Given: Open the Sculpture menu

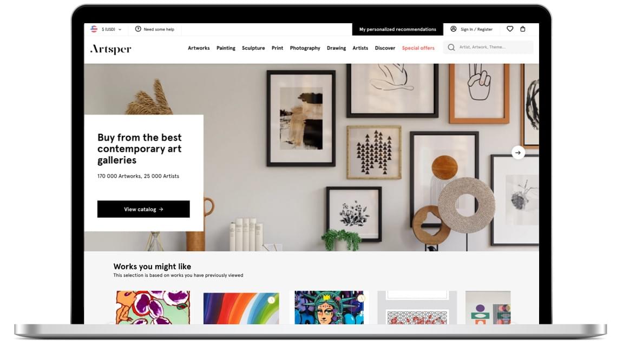Looking at the screenshot, I should tap(253, 48).
